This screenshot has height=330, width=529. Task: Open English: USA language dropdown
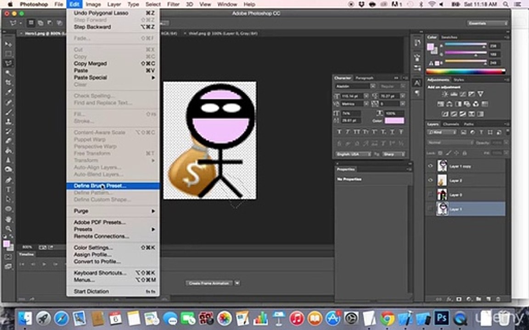tap(354, 154)
